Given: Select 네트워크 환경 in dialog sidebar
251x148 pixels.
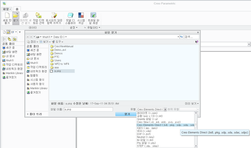Looking at the screenshot, I should coord(37,71).
